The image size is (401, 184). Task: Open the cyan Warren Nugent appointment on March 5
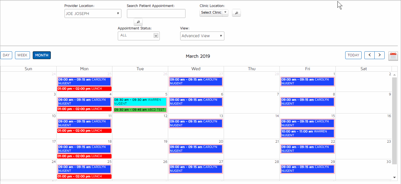click(140, 102)
